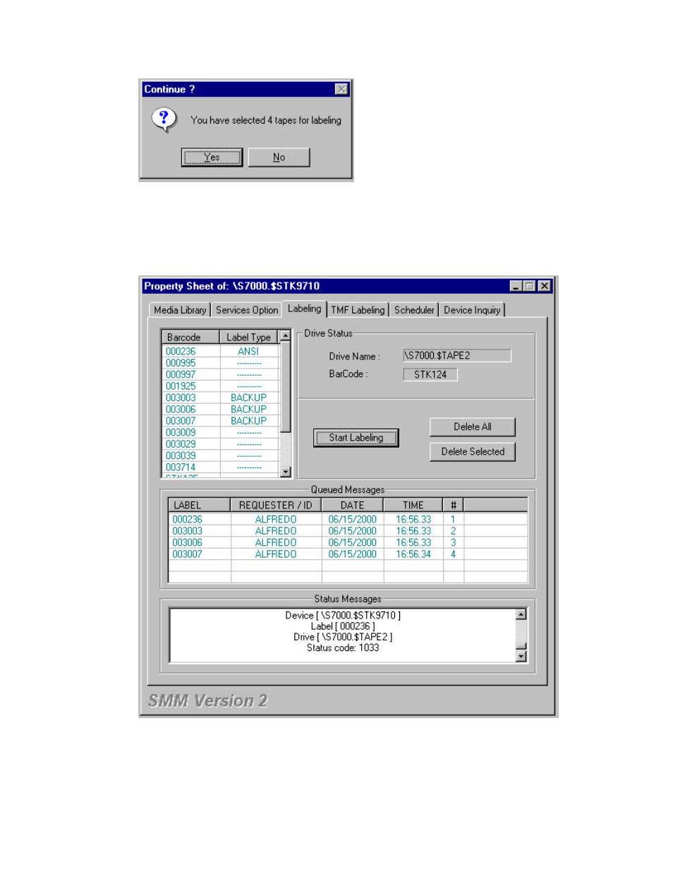Screen dimensions: 673x872
Task: Confirm labeling with the Yes button
Action: pos(212,157)
